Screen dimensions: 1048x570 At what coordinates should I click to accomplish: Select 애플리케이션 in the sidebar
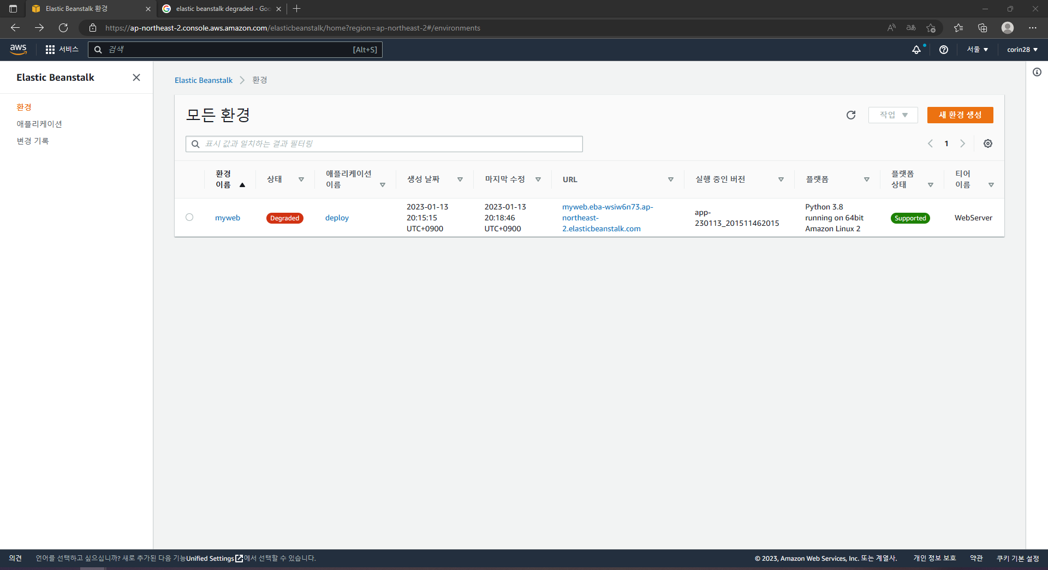click(x=39, y=124)
